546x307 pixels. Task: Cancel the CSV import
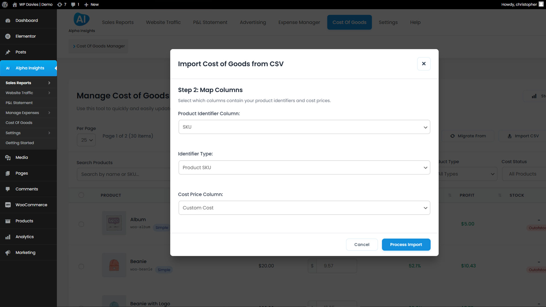362,244
